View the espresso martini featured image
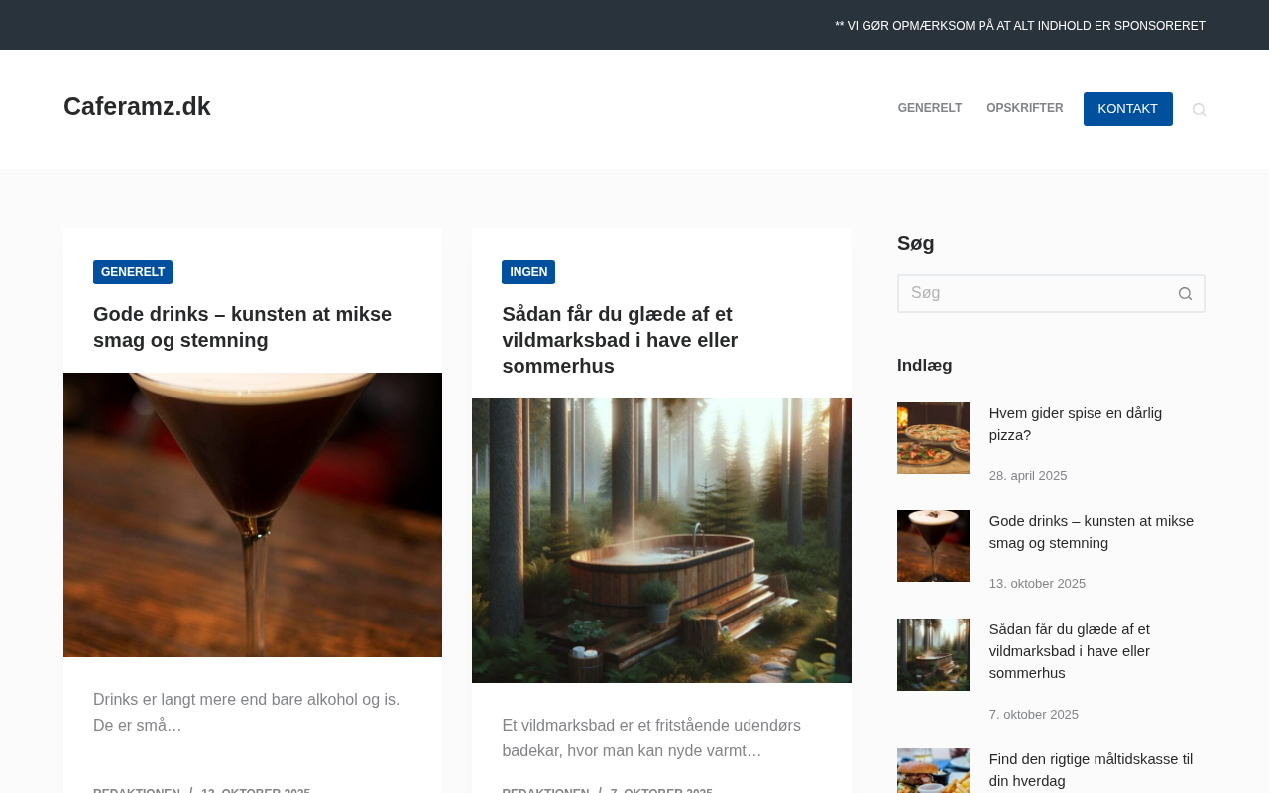 253,514
